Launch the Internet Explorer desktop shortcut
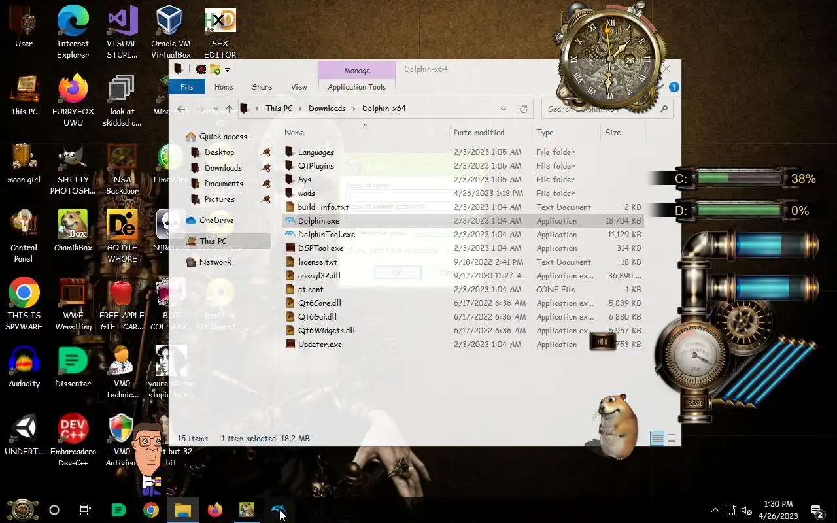 [73, 33]
